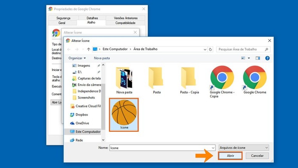The height and width of the screenshot is (168, 298).
Task: Expand the Nome field history dropdown
Action: pos(213,148)
